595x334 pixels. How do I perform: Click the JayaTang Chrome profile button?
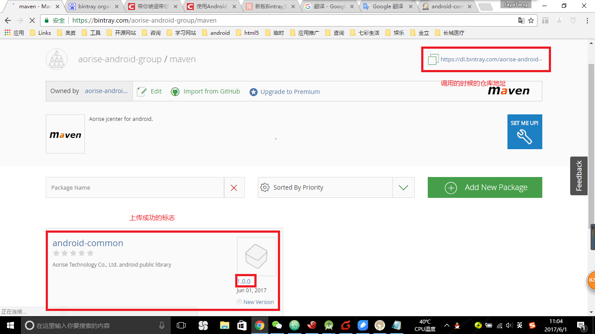515,4
